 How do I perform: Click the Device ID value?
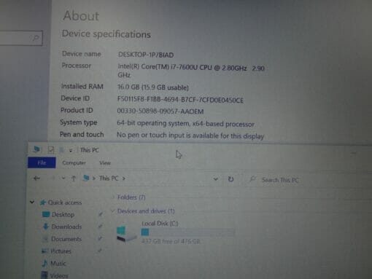(x=180, y=100)
